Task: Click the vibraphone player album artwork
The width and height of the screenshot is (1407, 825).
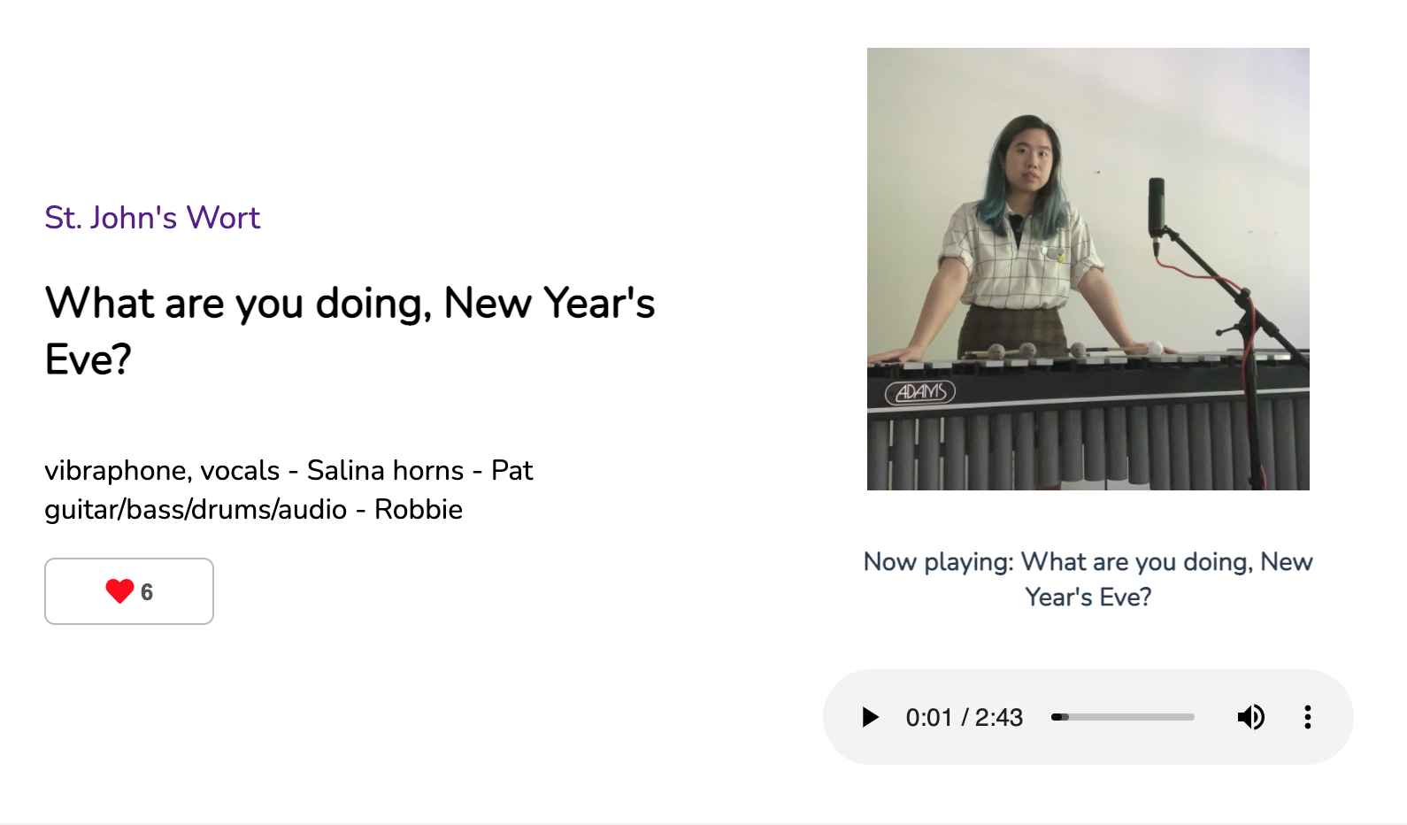Action: point(1088,269)
